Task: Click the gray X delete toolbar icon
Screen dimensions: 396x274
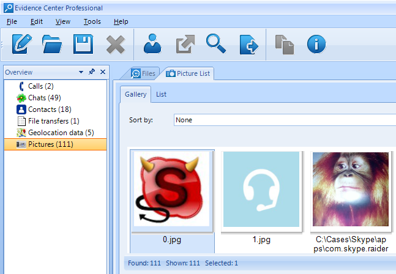Action: tap(116, 45)
